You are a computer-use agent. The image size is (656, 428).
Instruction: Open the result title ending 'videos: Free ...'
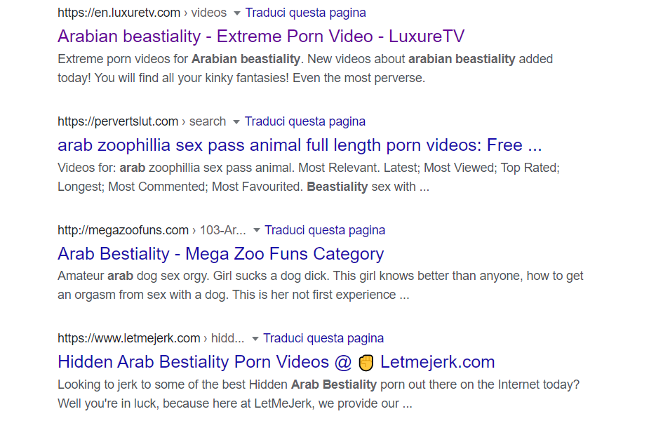(300, 145)
